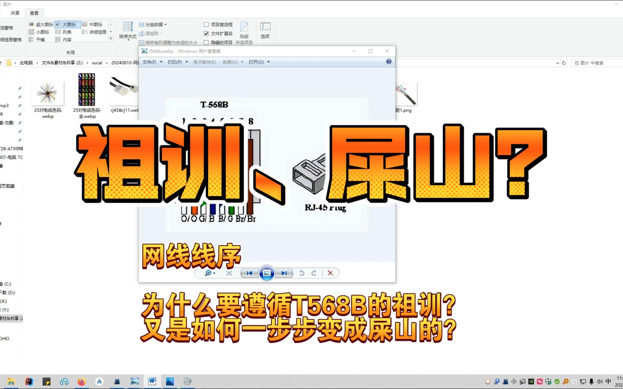This screenshot has width=623, height=389.
Task: Delete image with red X button
Action: coord(330,273)
